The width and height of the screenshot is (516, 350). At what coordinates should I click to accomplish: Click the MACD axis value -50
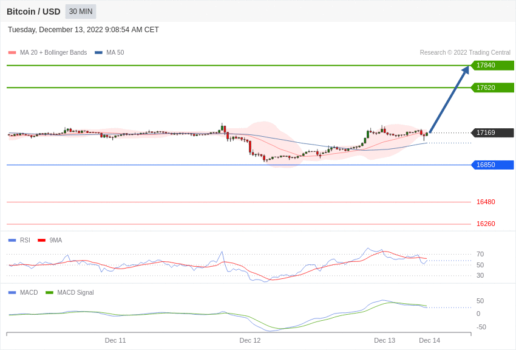[x=481, y=328]
